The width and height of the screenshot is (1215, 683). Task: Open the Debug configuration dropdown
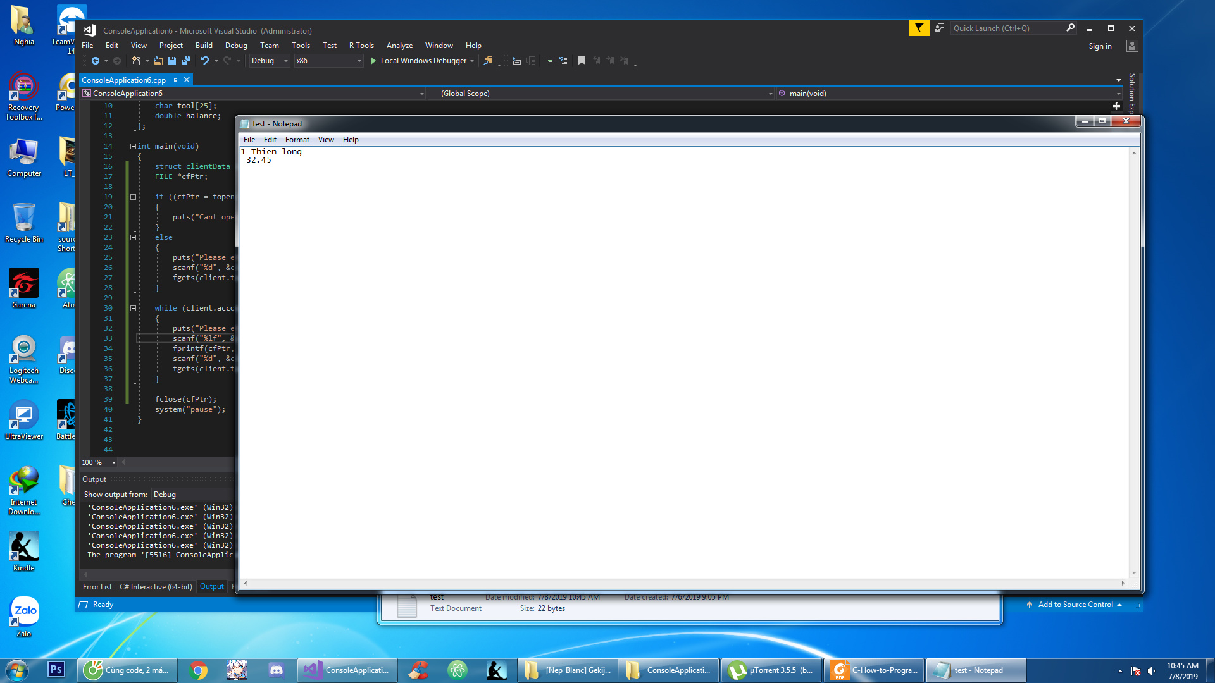(286, 61)
